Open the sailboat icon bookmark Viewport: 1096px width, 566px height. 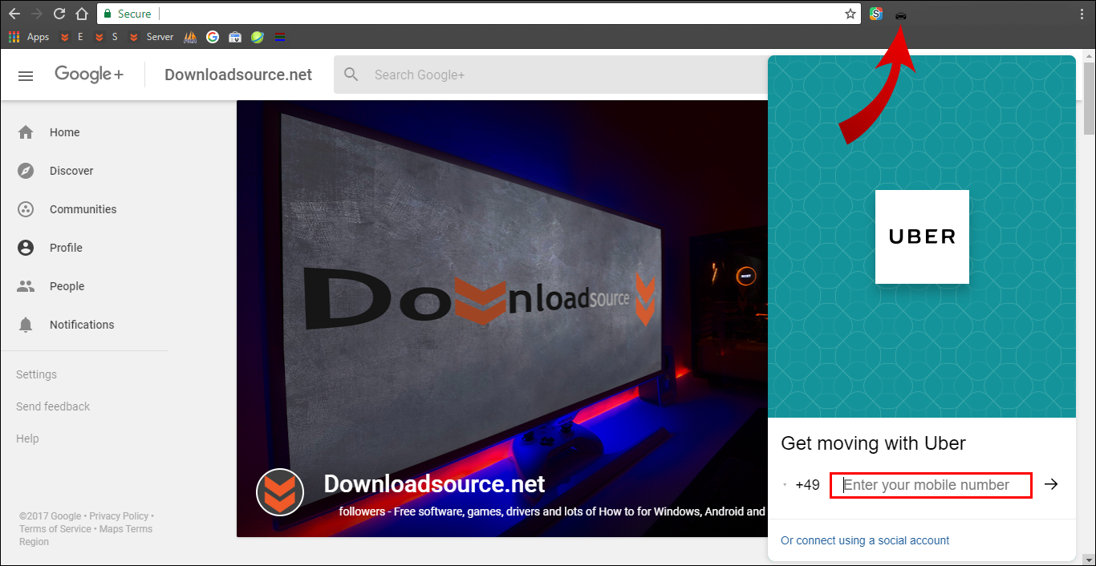pos(190,37)
